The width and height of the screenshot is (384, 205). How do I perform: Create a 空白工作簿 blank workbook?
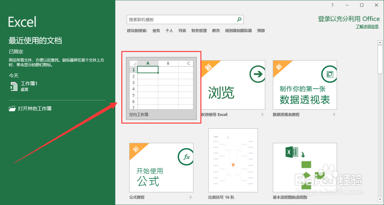161,89
